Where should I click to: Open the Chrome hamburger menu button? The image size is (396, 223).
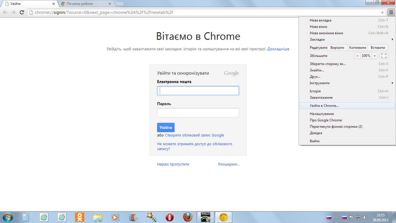[391, 12]
